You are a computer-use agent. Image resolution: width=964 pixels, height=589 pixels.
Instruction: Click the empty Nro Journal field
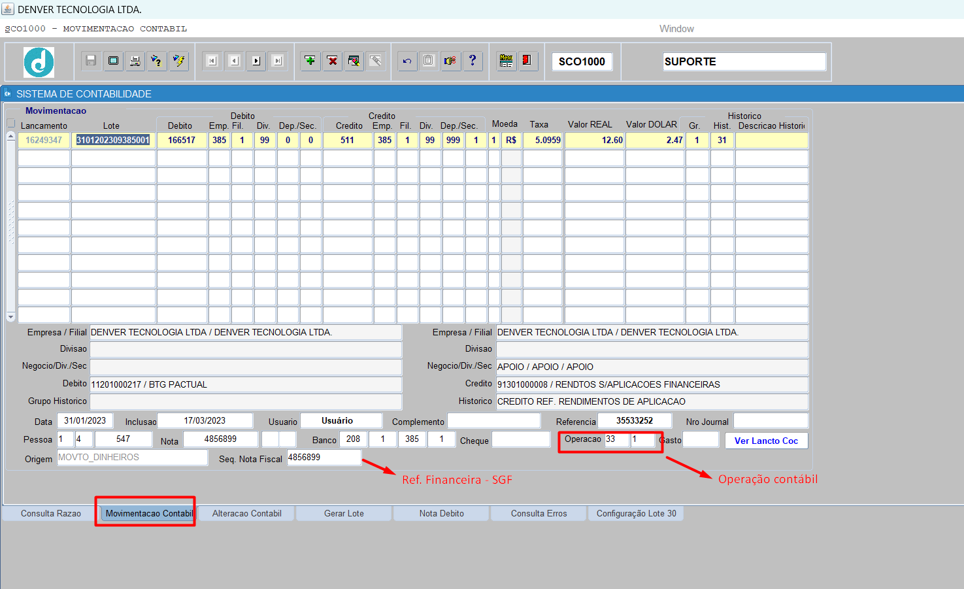click(x=771, y=420)
